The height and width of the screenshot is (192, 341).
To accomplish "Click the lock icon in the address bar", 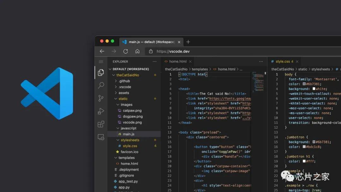I will pos(151,51).
